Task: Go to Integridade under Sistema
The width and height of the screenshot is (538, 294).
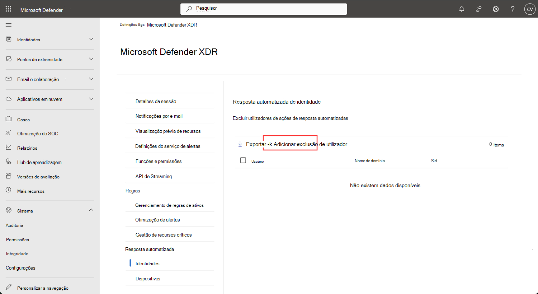Action: click(x=17, y=254)
